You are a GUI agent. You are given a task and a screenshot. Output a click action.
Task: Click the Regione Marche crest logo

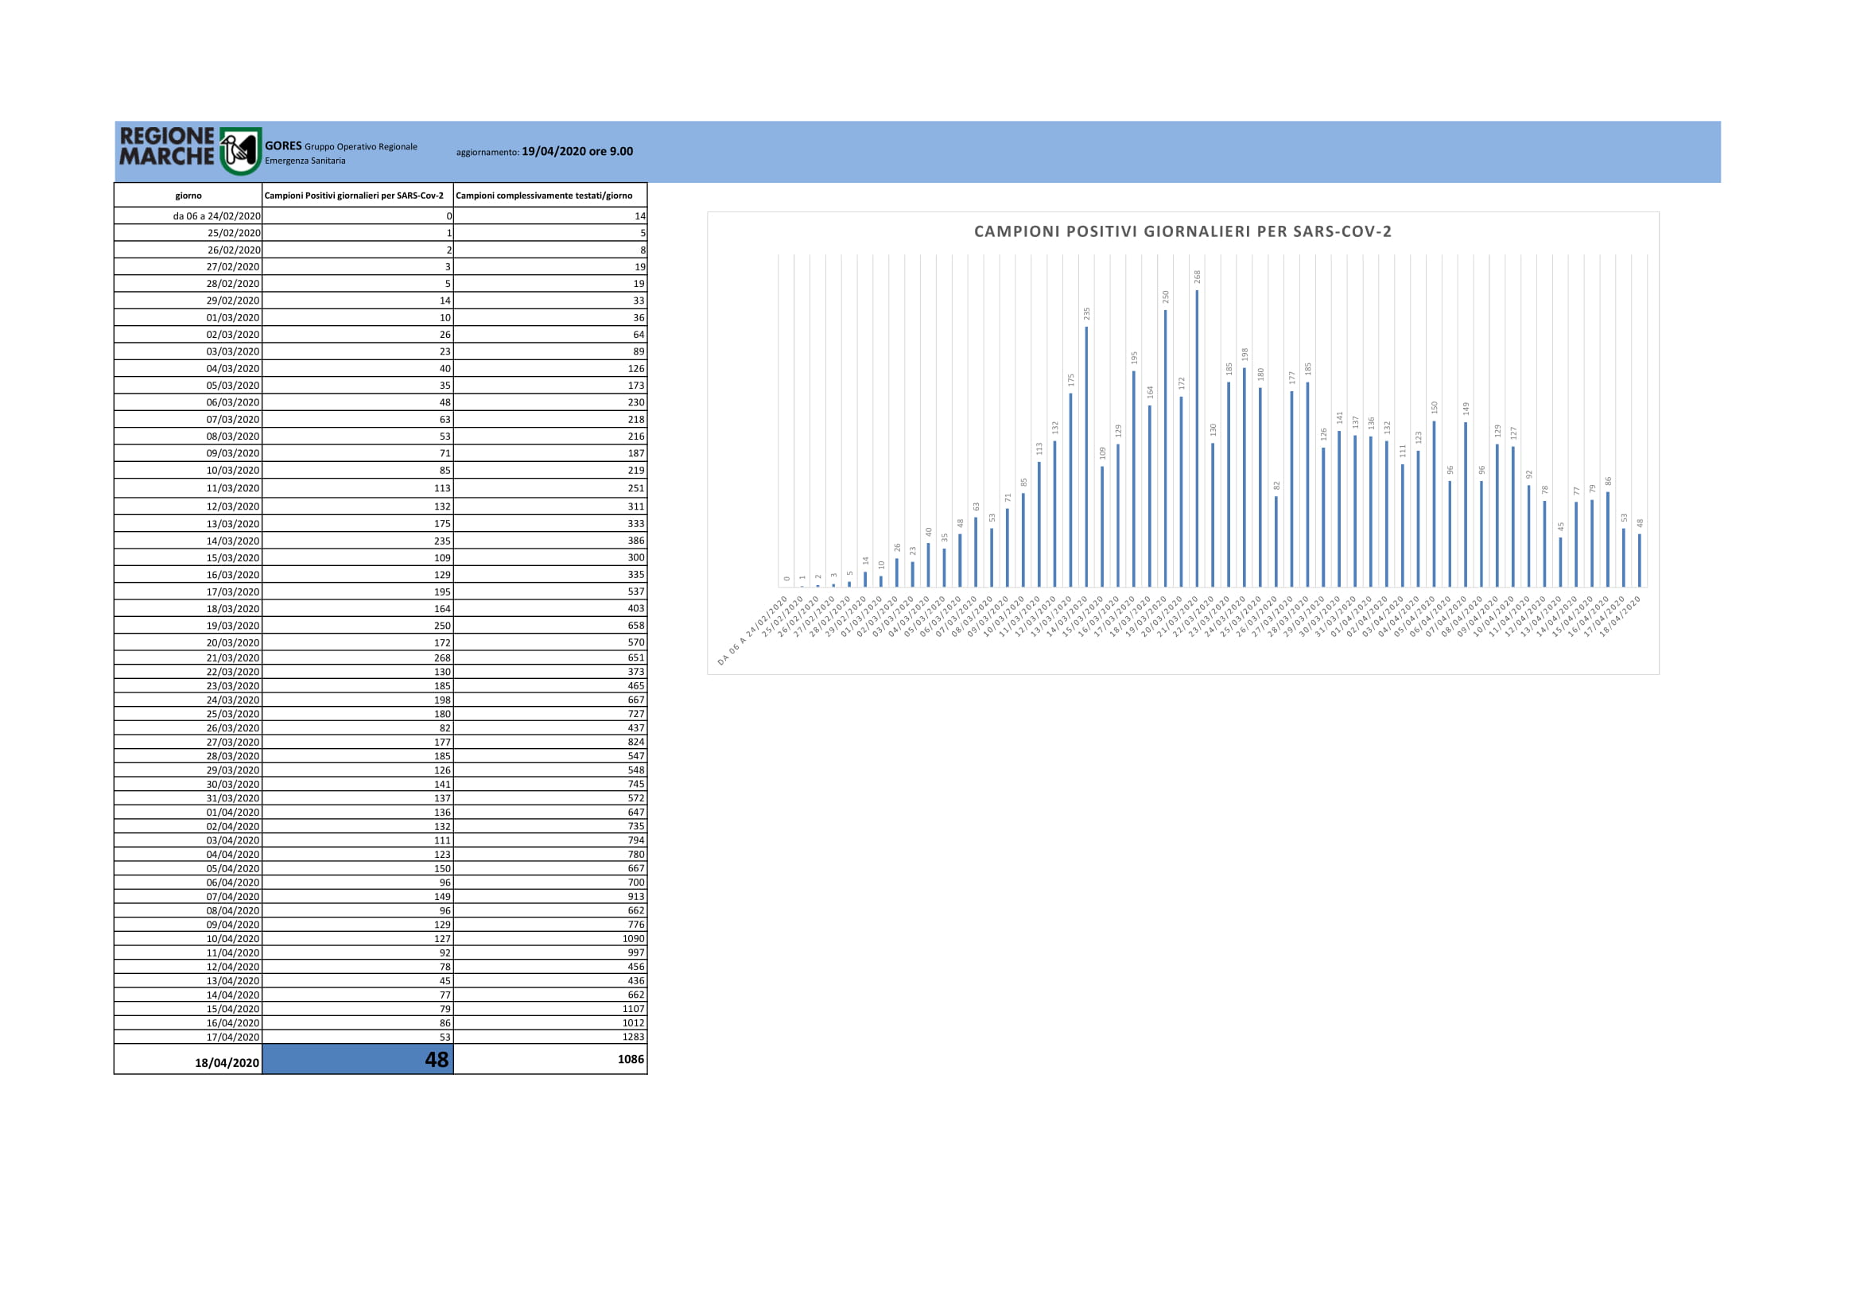pyautogui.click(x=241, y=150)
